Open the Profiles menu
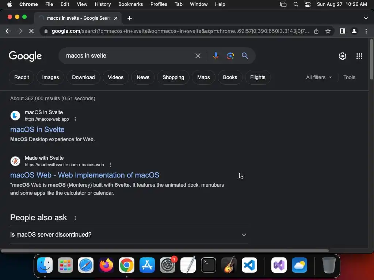The height and width of the screenshot is (280, 374). click(x=159, y=4)
